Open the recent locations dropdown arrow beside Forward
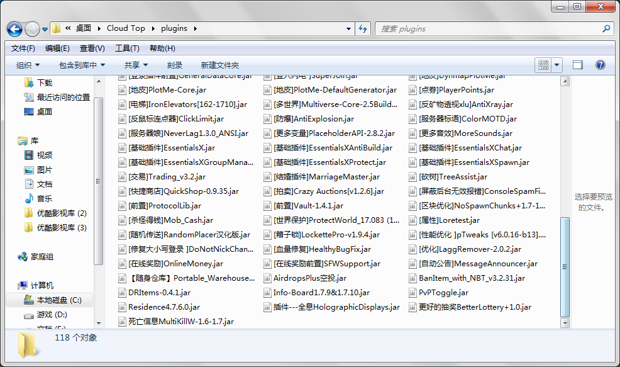620x367 pixels. [x=45, y=30]
